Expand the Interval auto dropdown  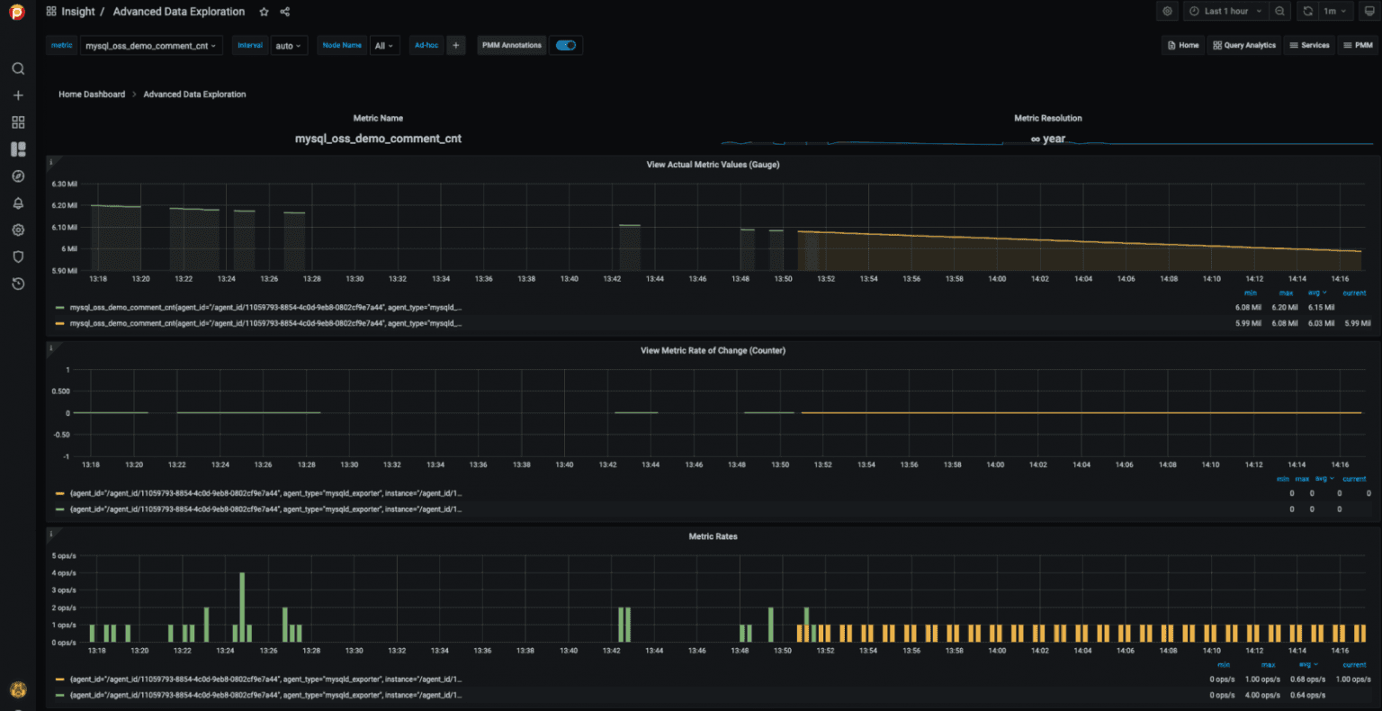[289, 45]
